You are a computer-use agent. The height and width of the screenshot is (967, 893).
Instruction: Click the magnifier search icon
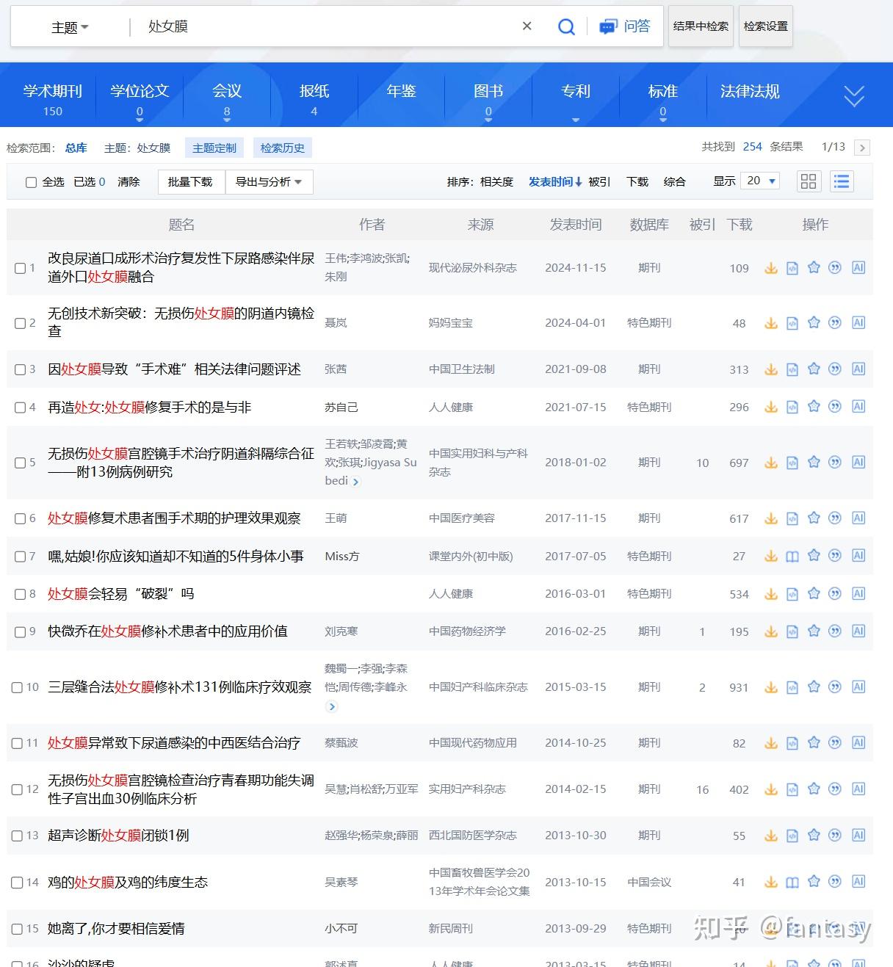(566, 27)
